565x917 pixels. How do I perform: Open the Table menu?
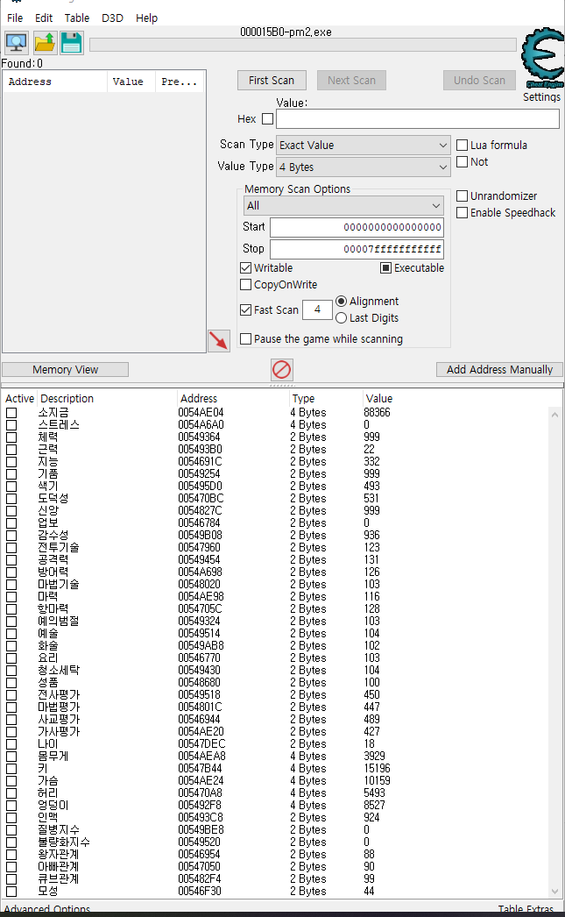[77, 18]
